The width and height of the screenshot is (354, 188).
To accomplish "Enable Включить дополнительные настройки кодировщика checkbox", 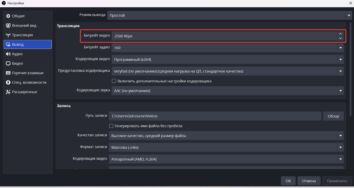I will (114, 81).
